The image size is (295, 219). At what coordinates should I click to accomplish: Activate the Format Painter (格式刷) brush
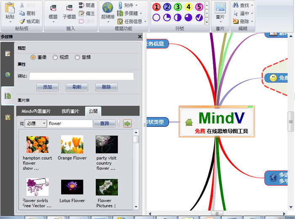[x=22, y=21]
